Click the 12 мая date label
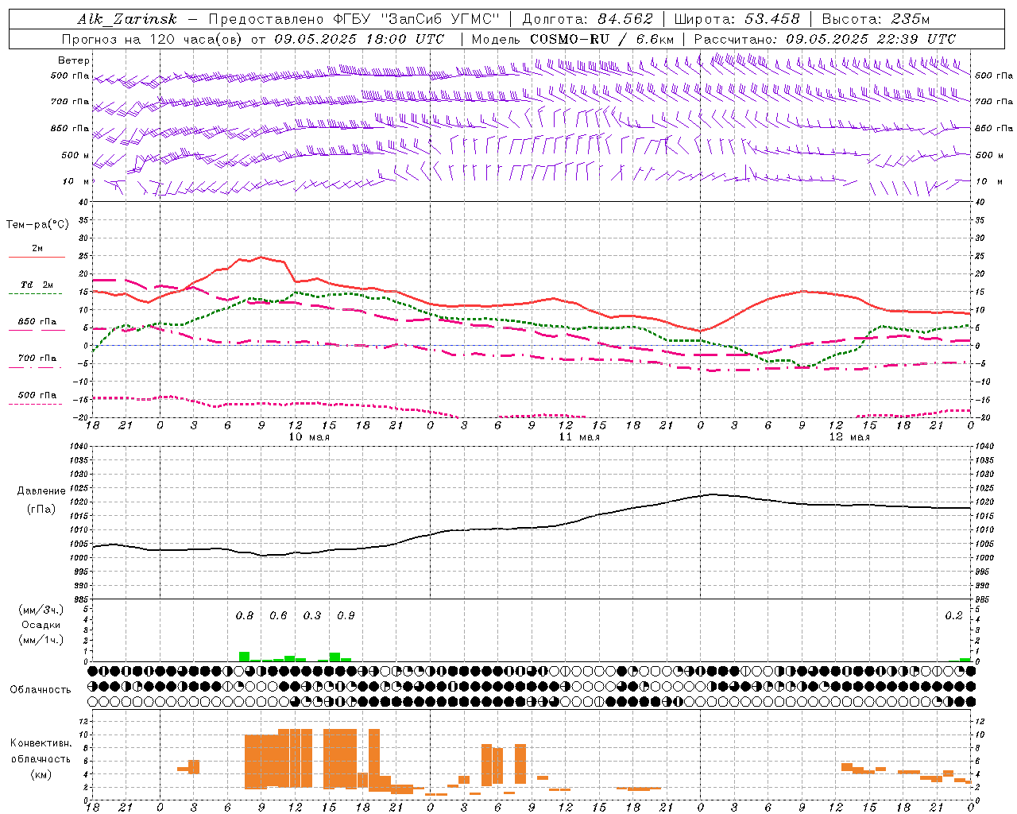 (849, 437)
